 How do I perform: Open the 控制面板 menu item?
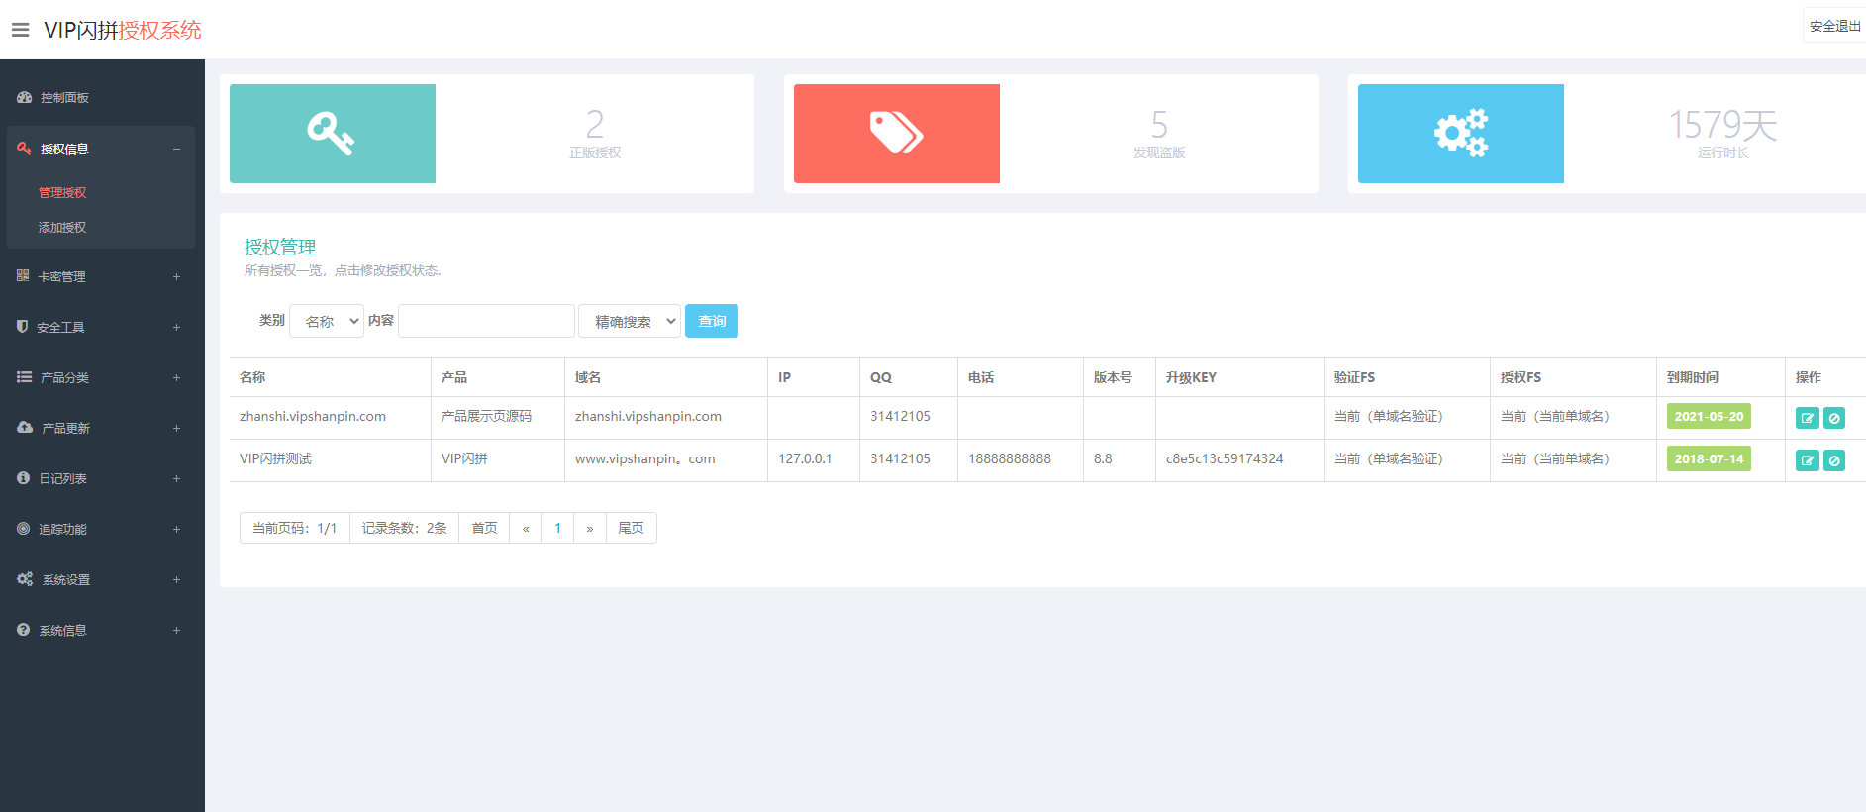coord(101,97)
